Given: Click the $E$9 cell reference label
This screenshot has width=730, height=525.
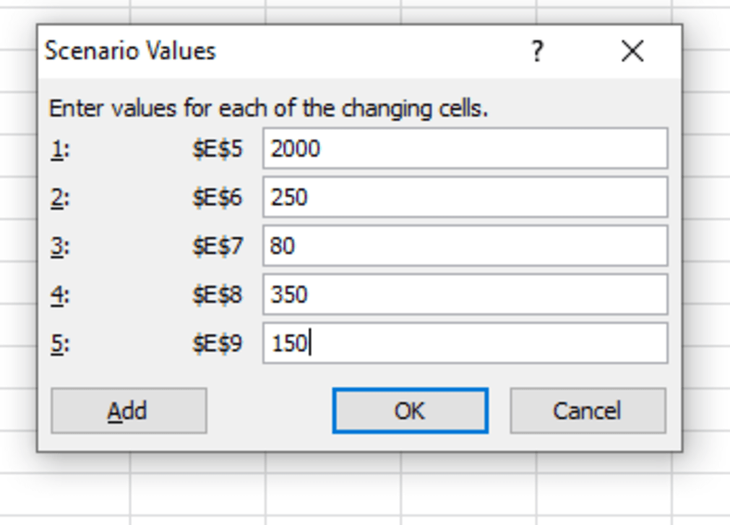Looking at the screenshot, I should (217, 343).
